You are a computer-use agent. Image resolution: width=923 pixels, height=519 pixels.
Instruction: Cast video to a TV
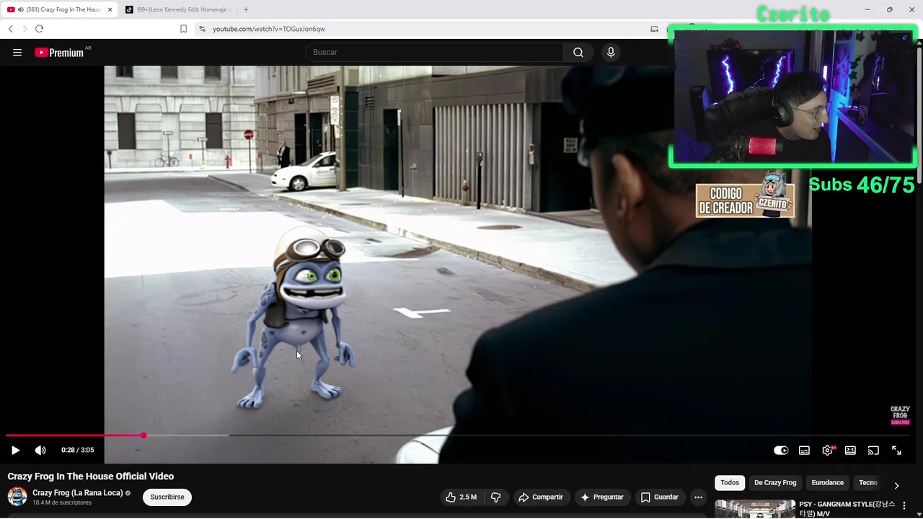[873, 450]
